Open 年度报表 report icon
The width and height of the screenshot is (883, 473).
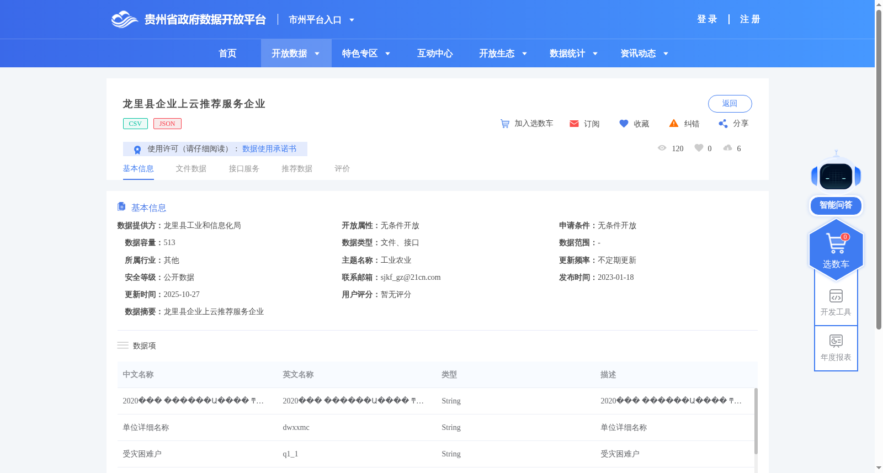click(836, 341)
